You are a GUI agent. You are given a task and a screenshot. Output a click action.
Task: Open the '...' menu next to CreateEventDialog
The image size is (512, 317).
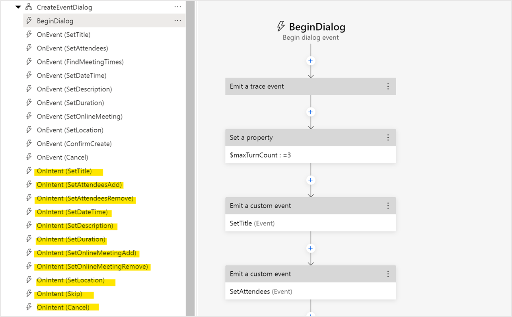[x=177, y=7]
